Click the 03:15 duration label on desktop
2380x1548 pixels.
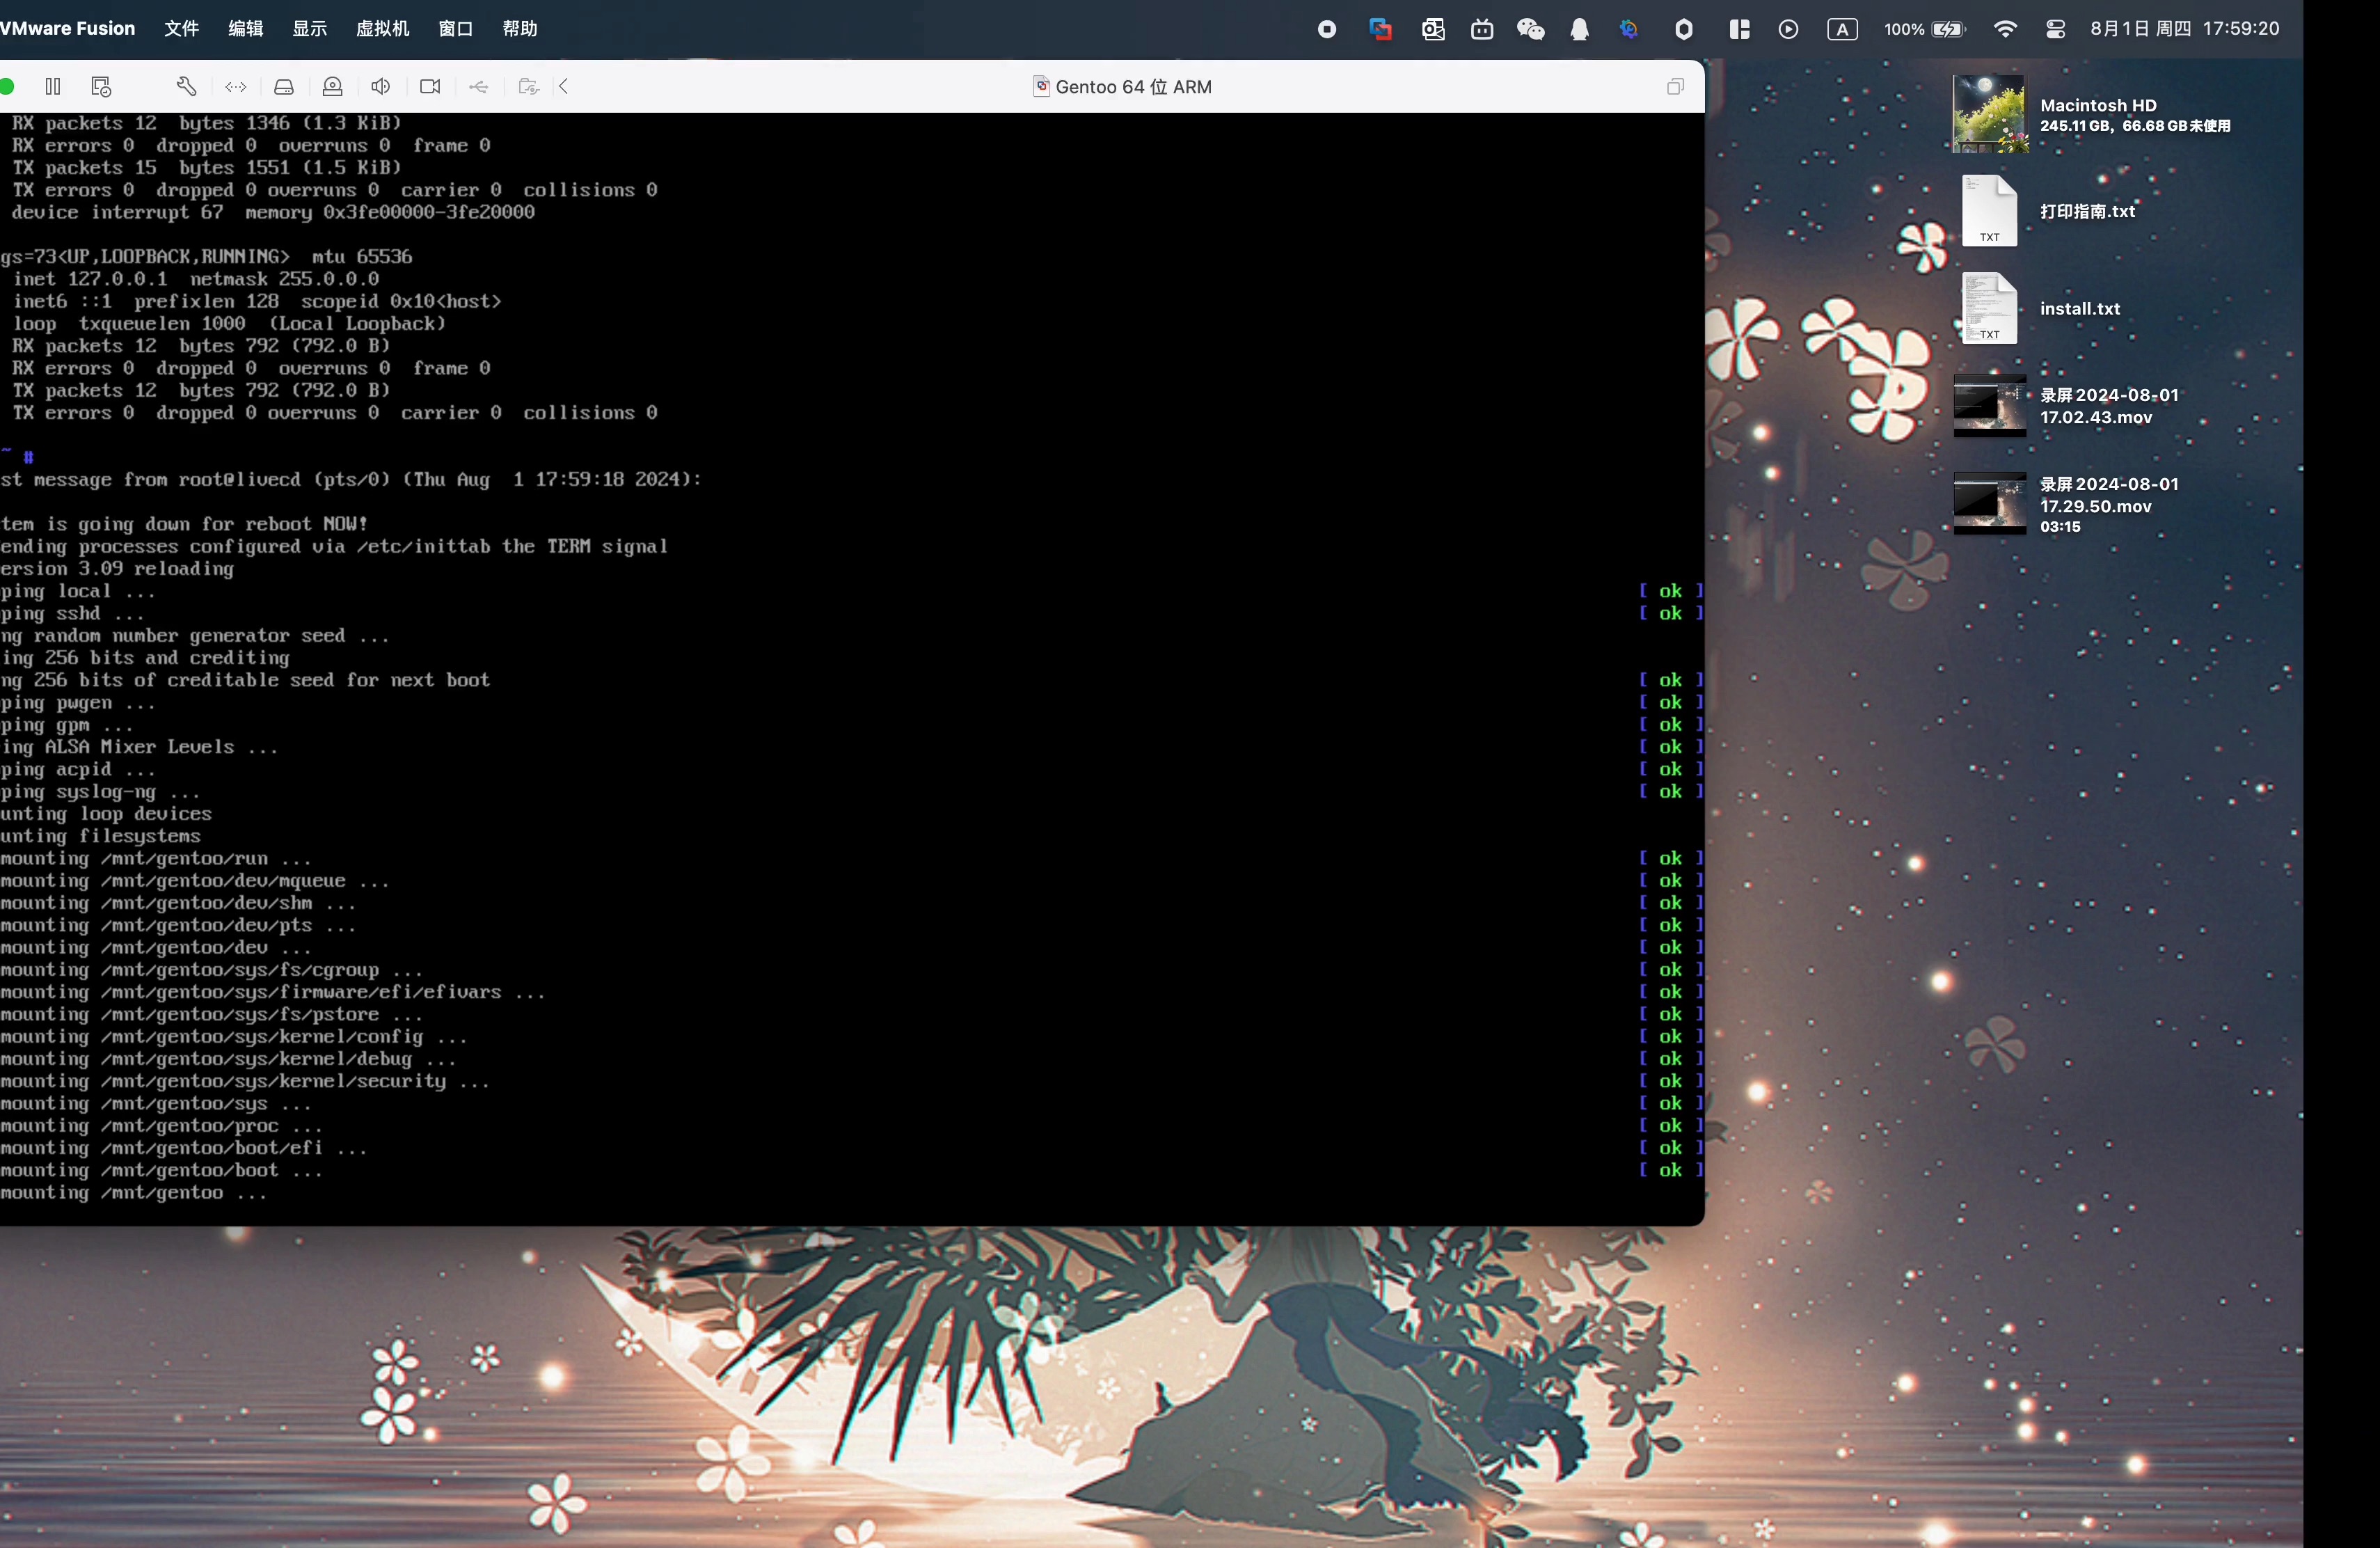tap(2060, 527)
